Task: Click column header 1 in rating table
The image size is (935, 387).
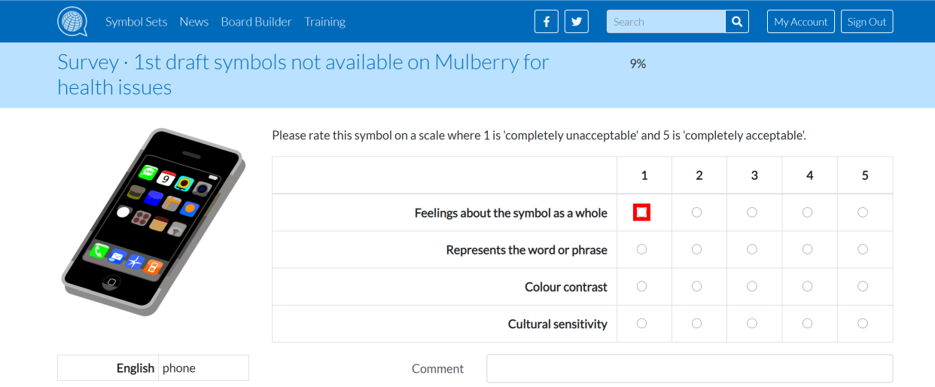Action: (644, 175)
